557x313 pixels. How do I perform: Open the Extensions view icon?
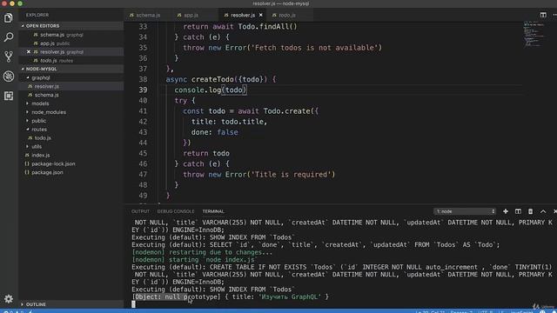[x=9, y=96]
